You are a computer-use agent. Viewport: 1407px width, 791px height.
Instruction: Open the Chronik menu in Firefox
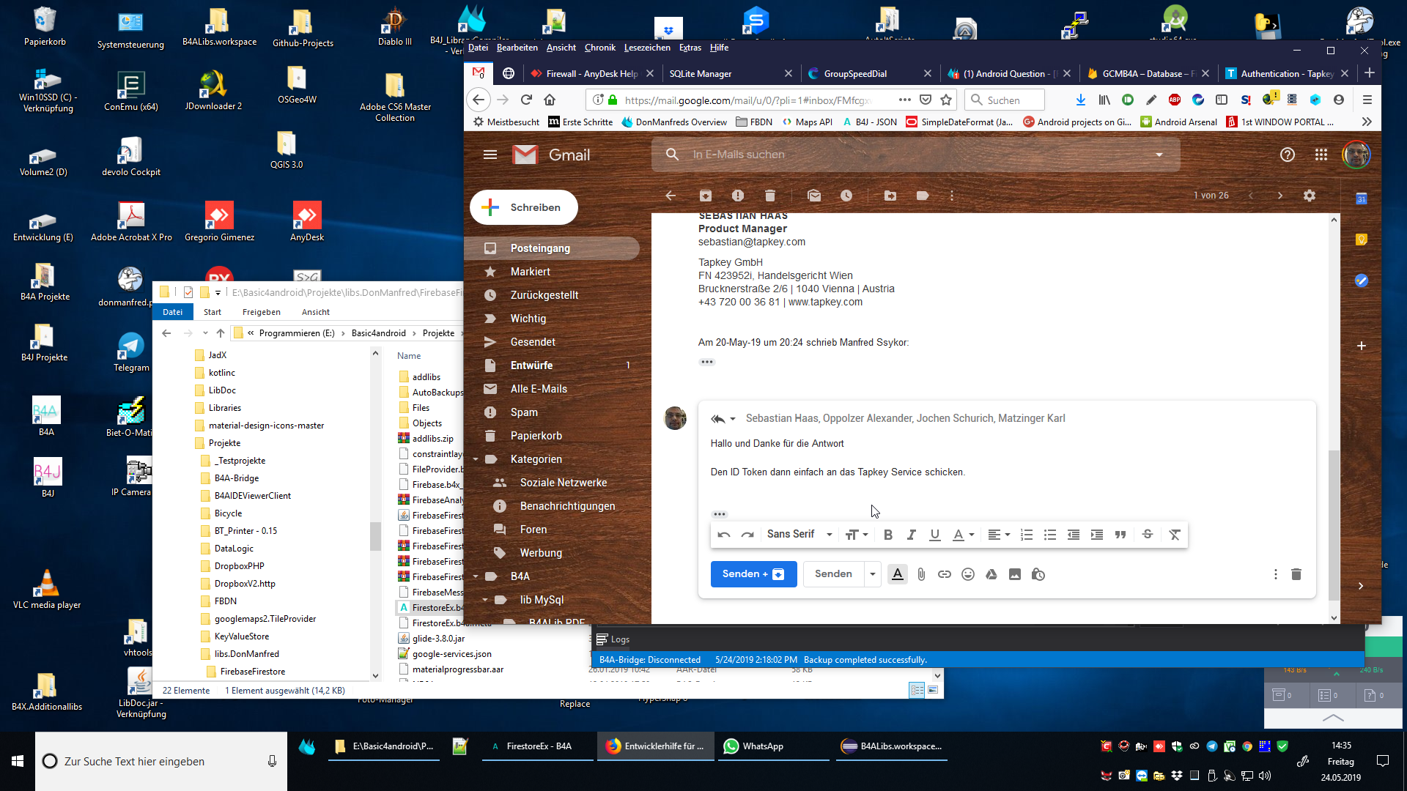599,48
